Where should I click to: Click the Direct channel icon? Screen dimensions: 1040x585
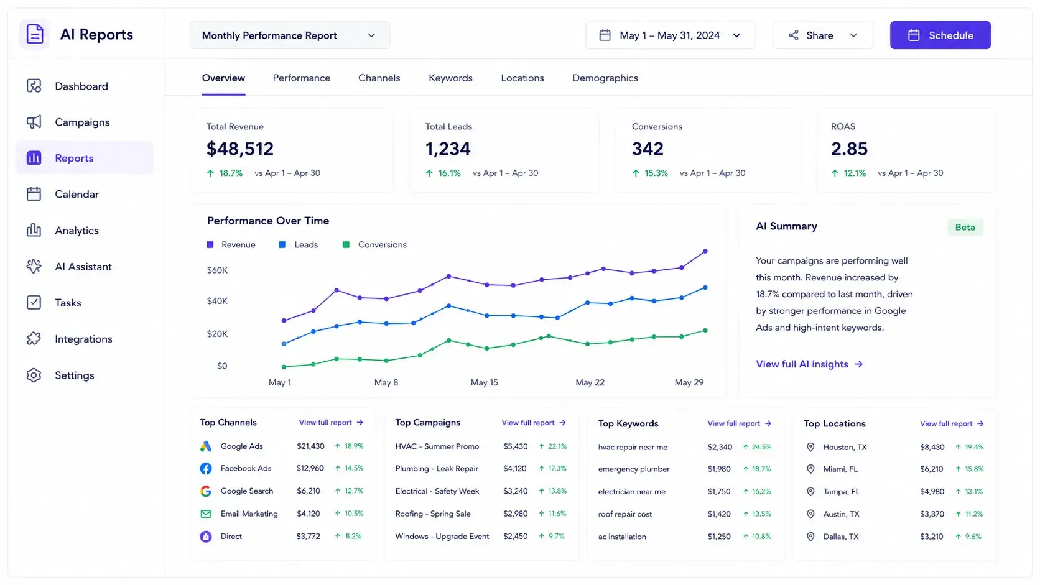[x=206, y=536]
